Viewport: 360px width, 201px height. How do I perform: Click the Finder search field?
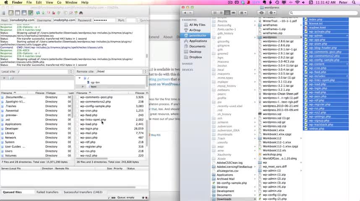pyautogui.click(x=323, y=13)
